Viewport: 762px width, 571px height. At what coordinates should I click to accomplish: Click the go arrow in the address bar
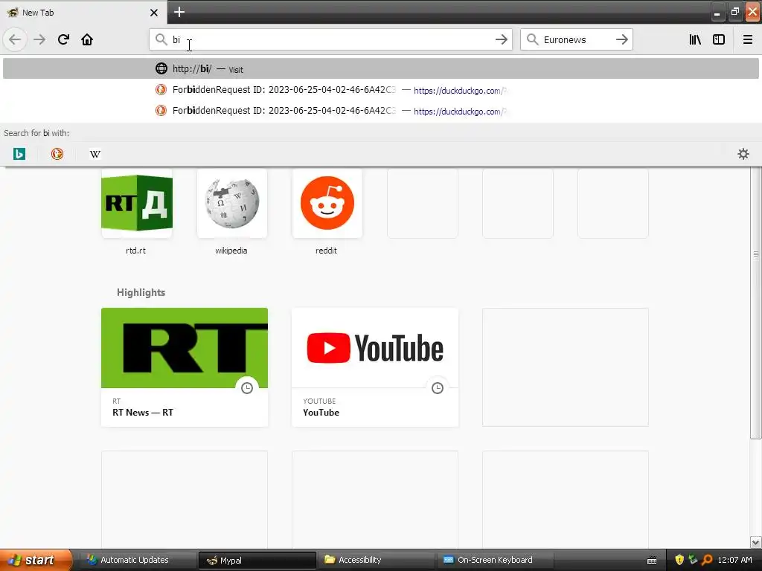pos(501,39)
